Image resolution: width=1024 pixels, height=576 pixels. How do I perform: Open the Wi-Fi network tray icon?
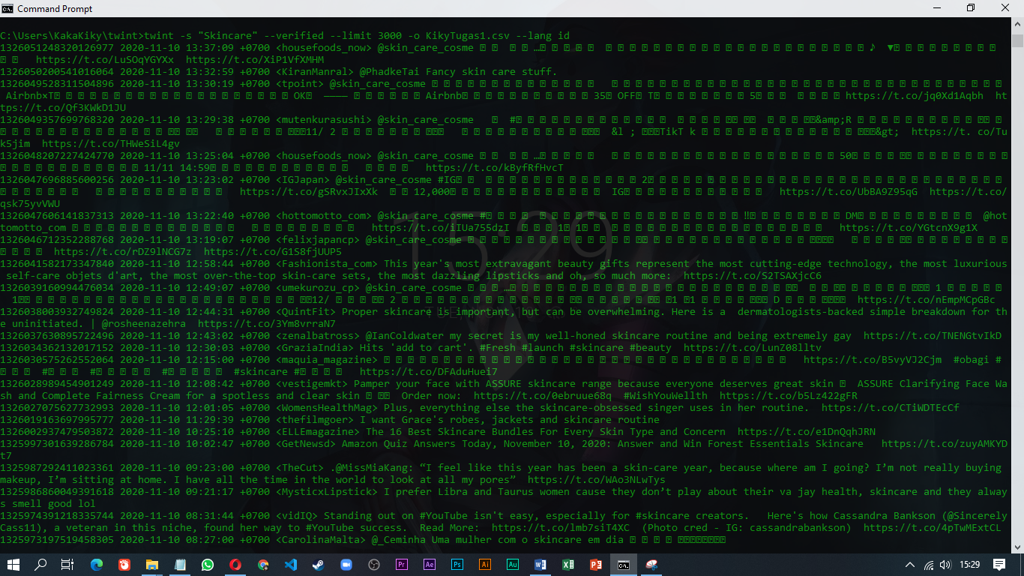tap(929, 565)
